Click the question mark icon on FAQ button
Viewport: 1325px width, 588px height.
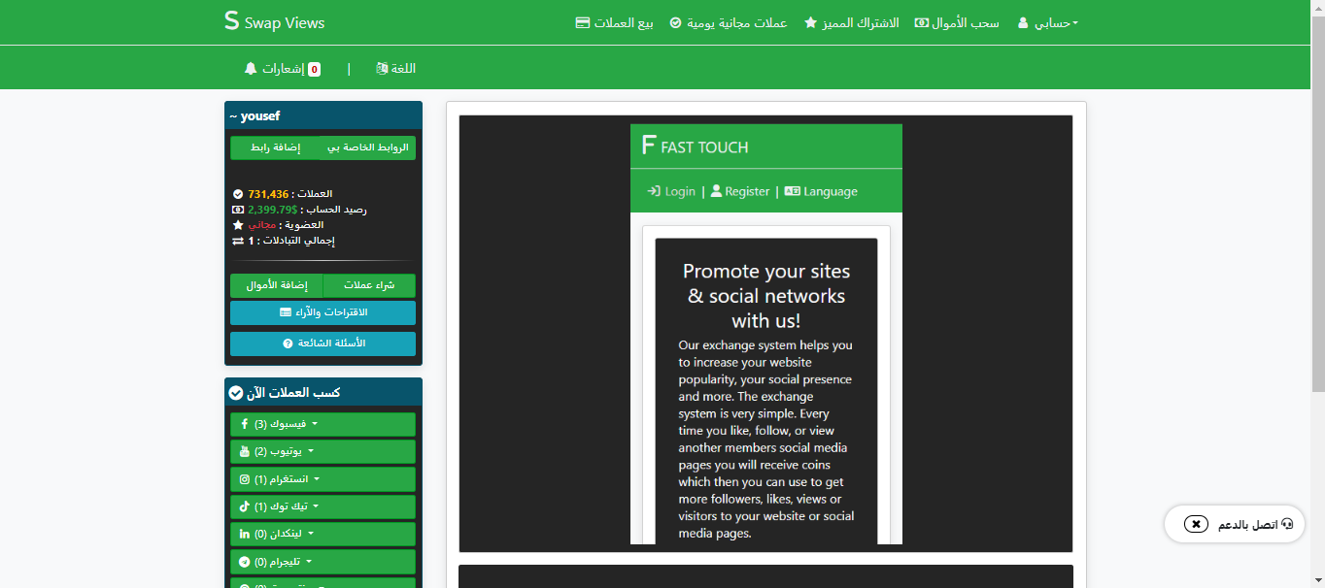288,343
